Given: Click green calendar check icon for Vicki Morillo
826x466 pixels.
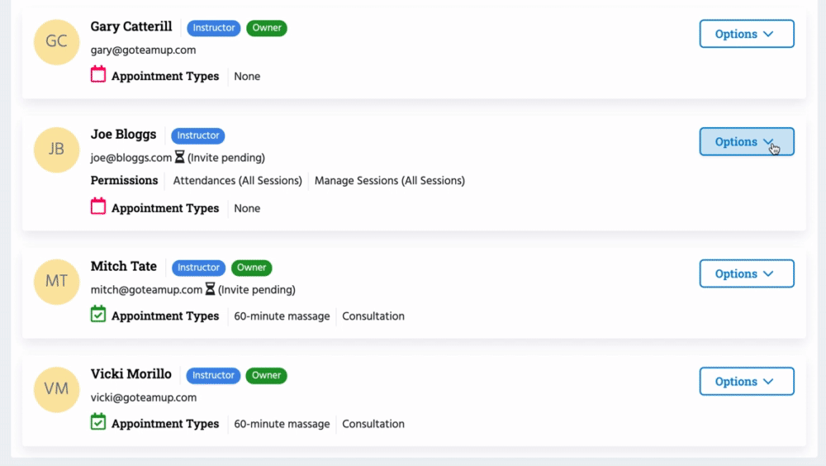Looking at the screenshot, I should [x=98, y=423].
